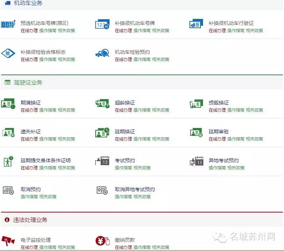The height and width of the screenshot is (251, 284).
Task: Click the 取消异地考试预约 title
Action: (135, 189)
